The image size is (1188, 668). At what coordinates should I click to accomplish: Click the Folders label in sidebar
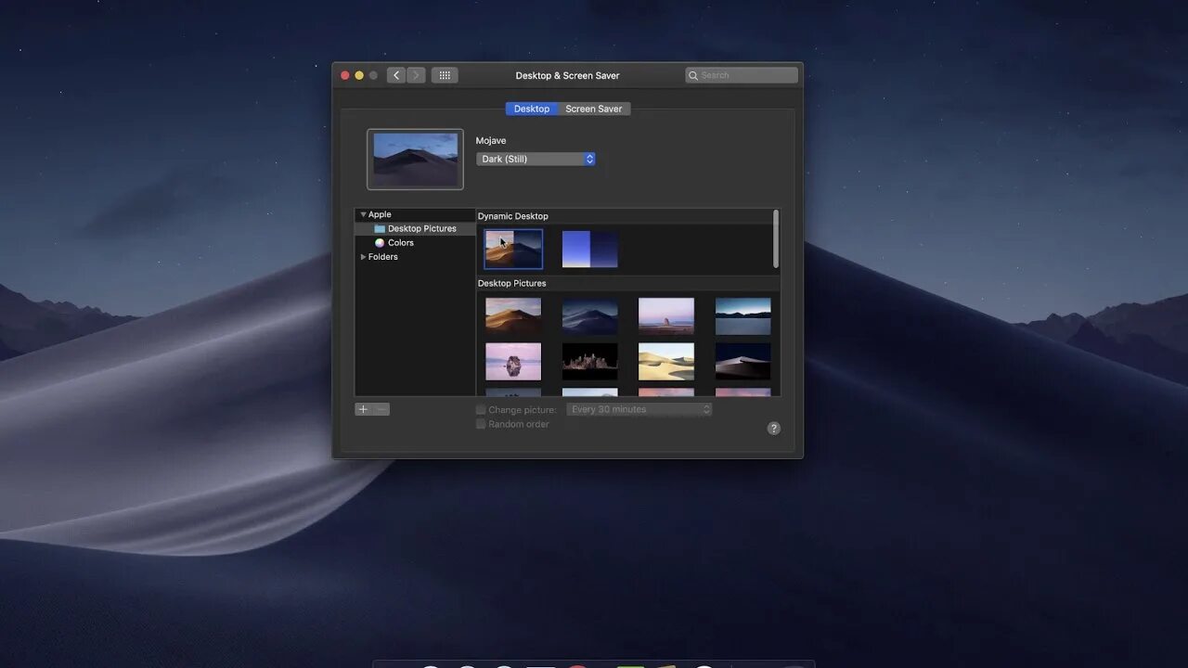click(383, 257)
